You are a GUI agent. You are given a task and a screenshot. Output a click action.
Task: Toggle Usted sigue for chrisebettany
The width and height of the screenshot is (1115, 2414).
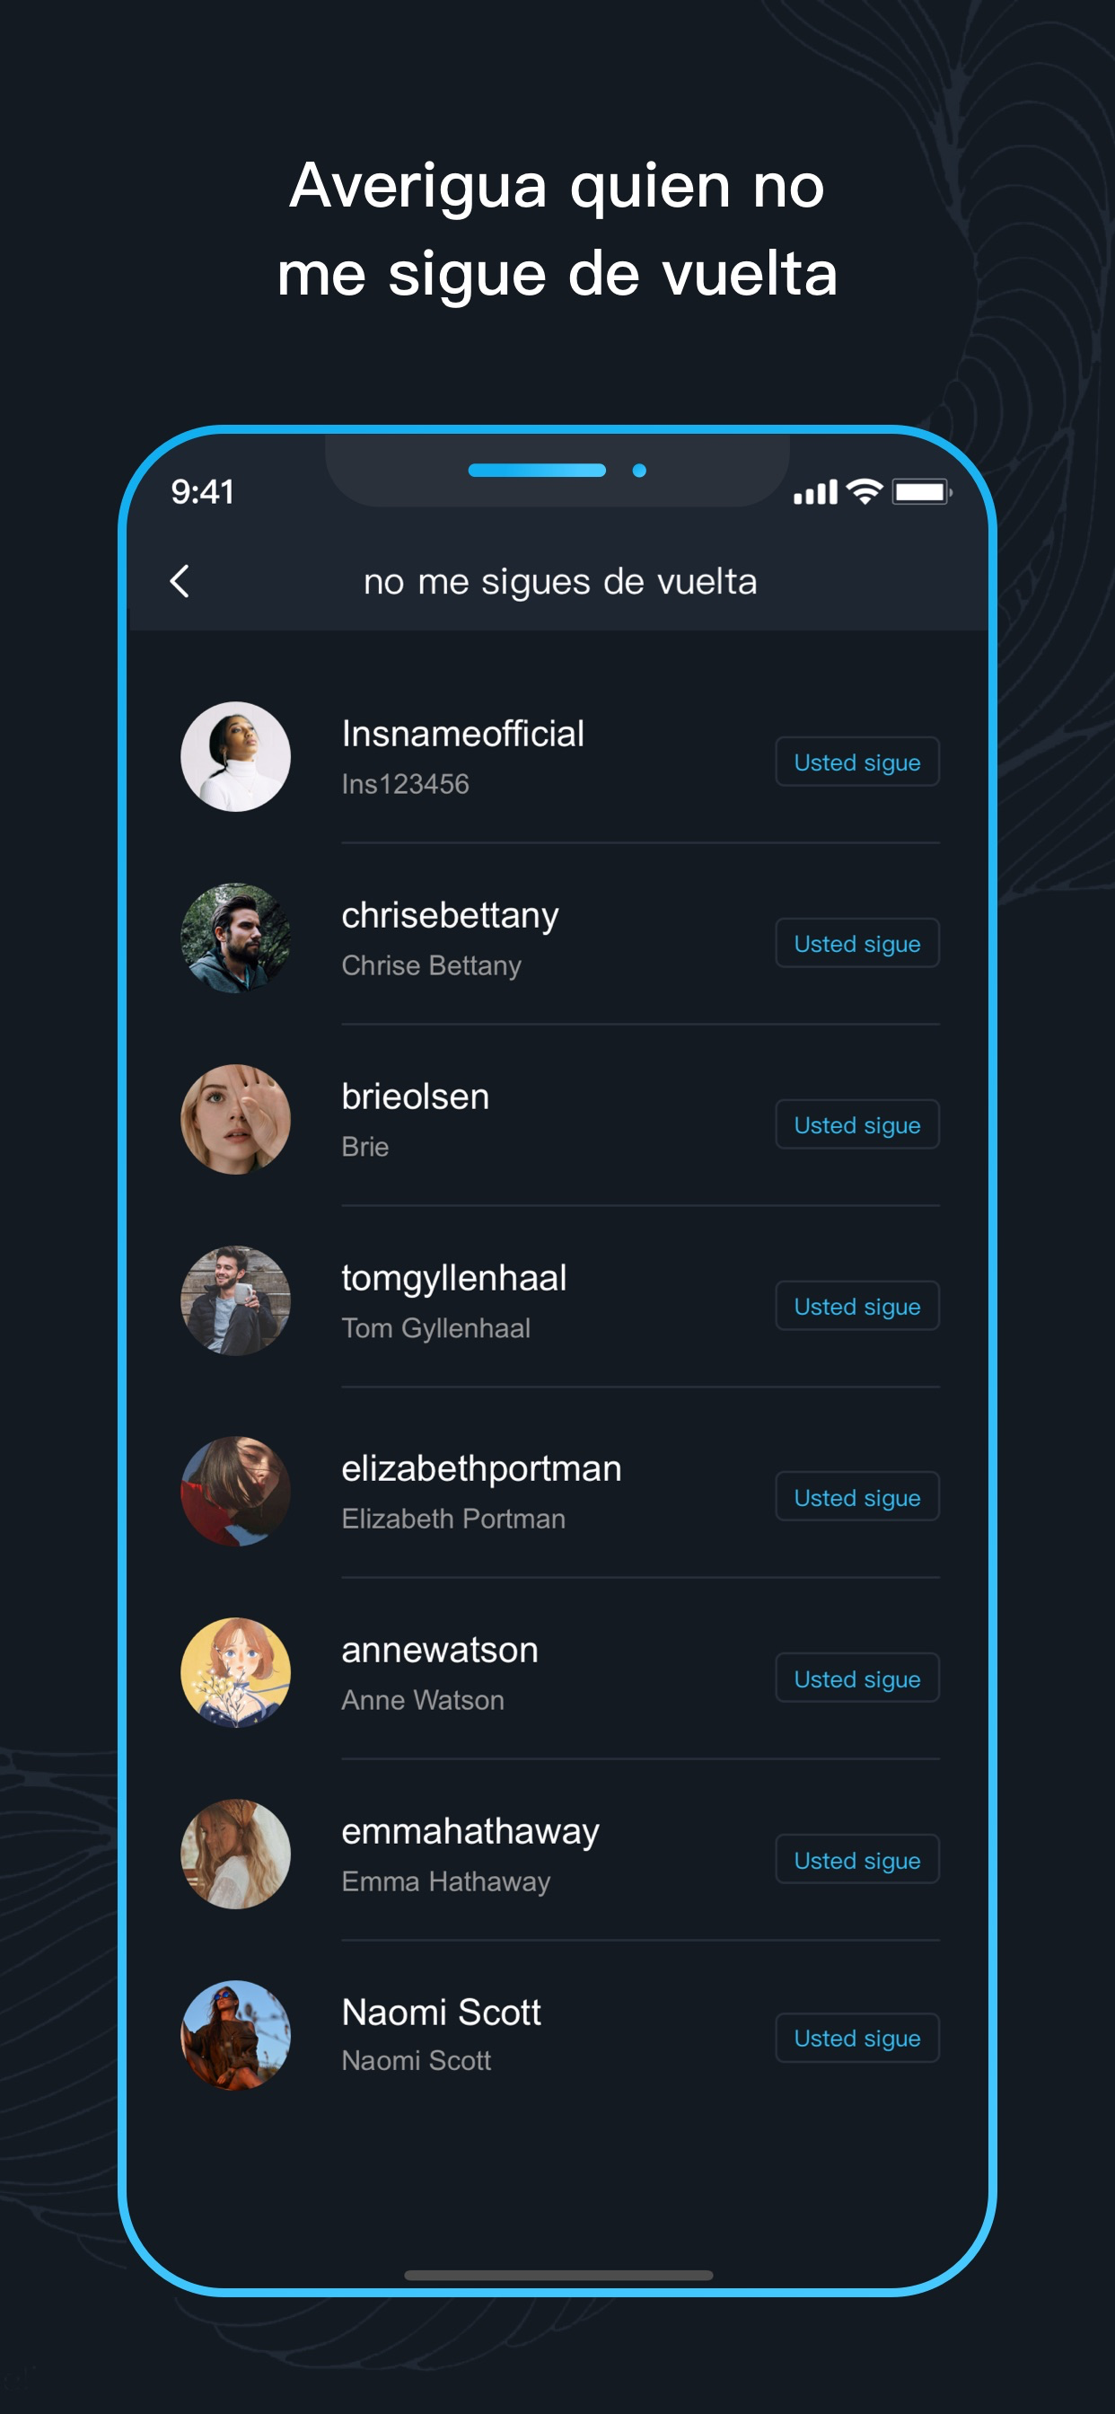coord(857,943)
